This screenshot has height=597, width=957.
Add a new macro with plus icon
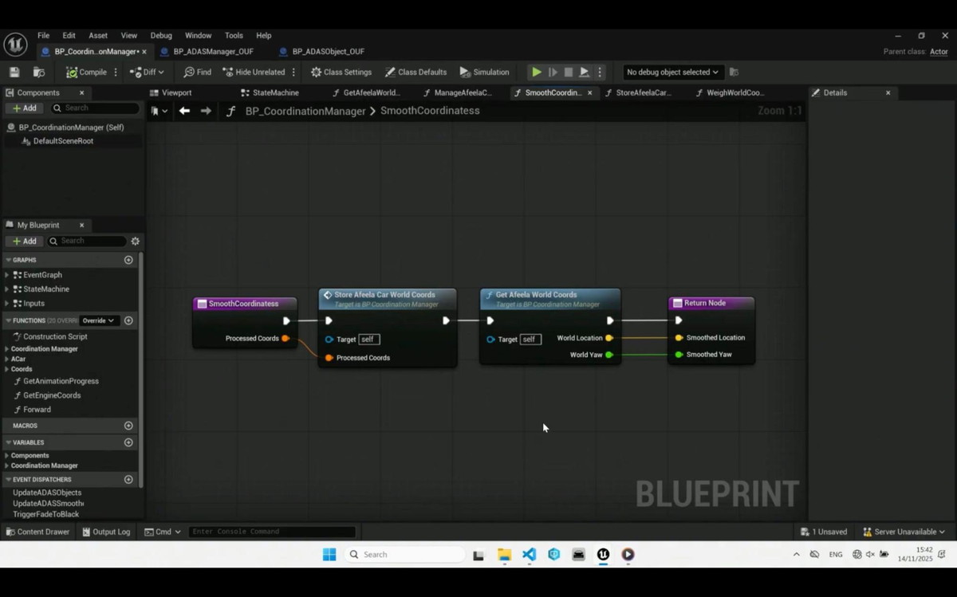[128, 426]
